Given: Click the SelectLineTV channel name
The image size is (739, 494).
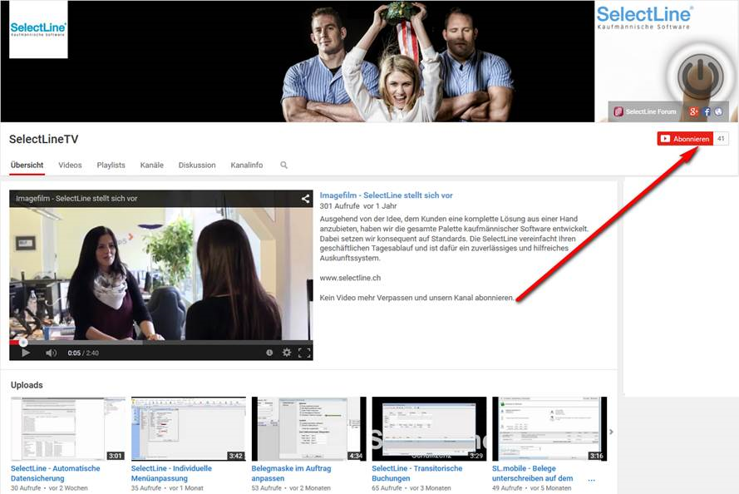Looking at the screenshot, I should pos(44,139).
